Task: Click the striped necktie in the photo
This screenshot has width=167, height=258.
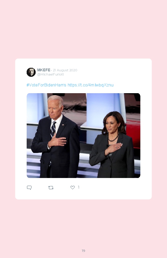Action: pos(53,130)
